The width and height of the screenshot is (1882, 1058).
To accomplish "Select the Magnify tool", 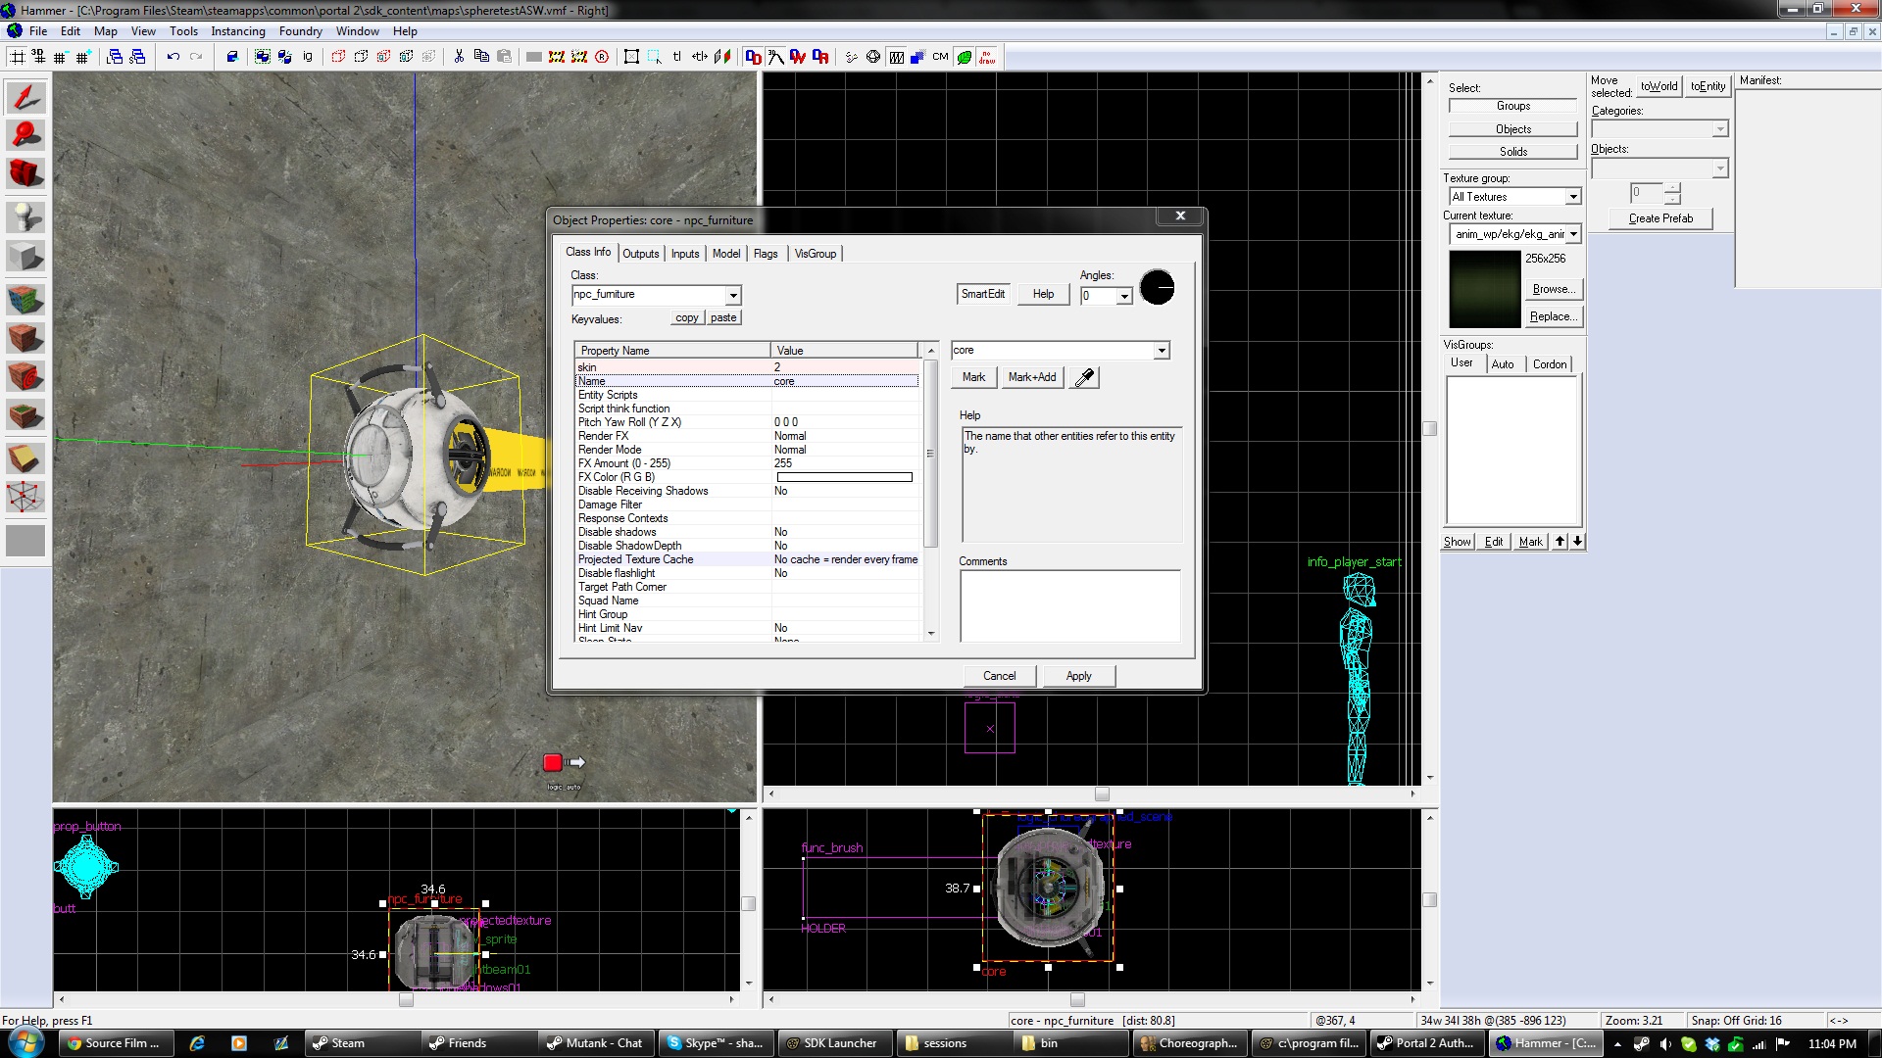I will [x=25, y=135].
